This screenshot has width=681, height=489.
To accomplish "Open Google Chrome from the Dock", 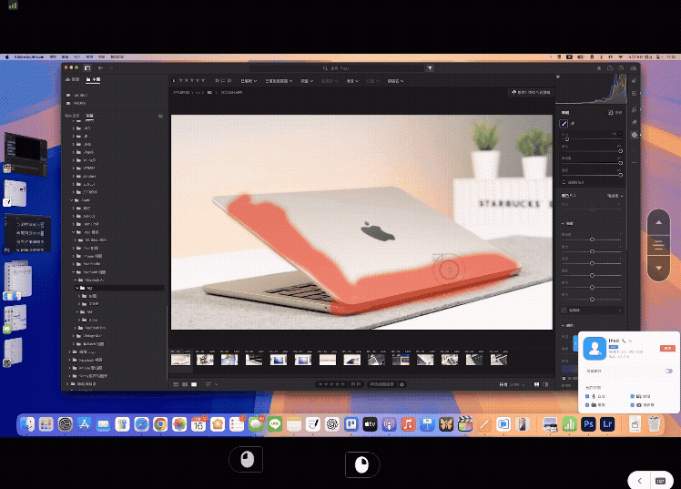I will pos(159,424).
